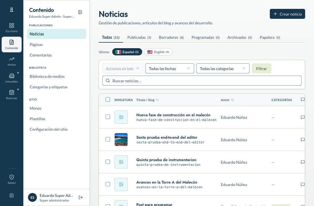Viewport: 314px width, 206px height.
Task: Open the post Nueva fase de construcción en el malecón
Action: pyautogui.click(x=173, y=115)
